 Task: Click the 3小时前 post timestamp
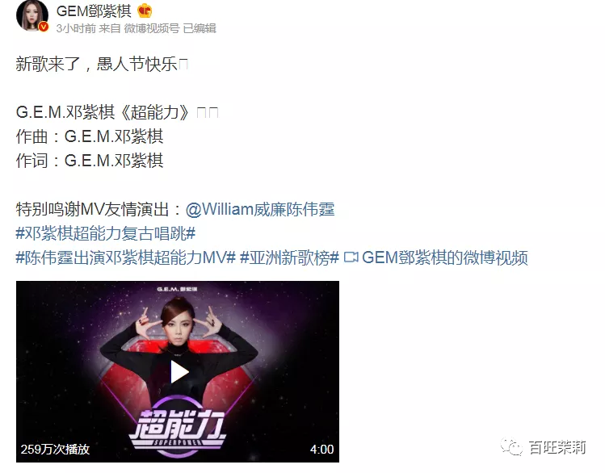pos(76,28)
